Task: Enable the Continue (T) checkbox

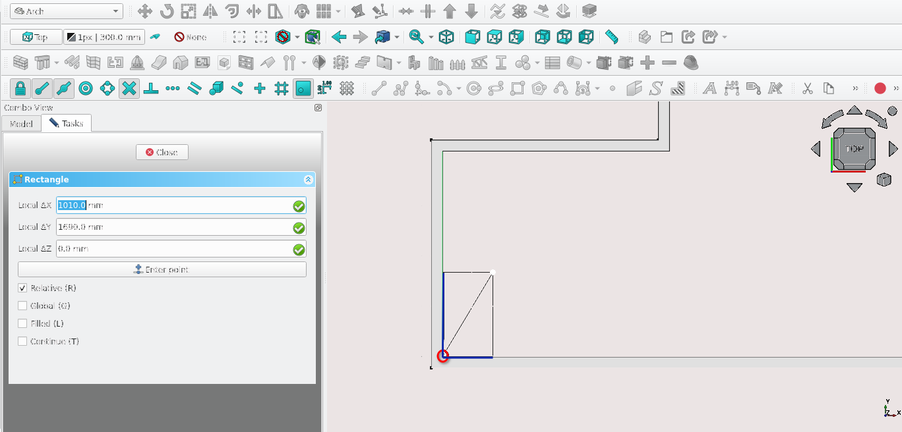Action: coord(23,342)
